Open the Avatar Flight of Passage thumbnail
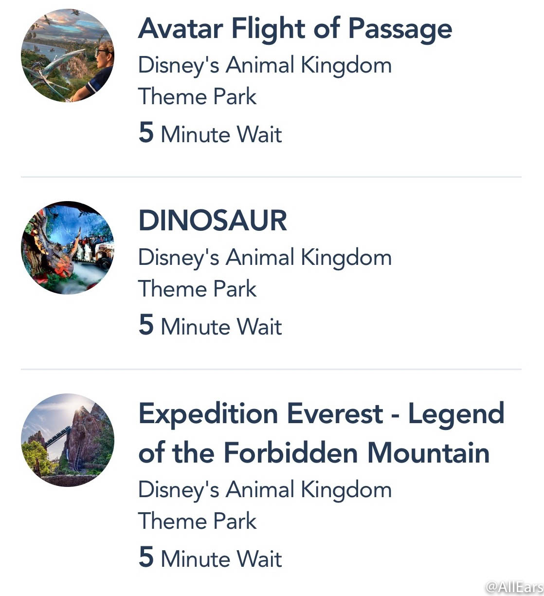The image size is (544, 596). (x=68, y=56)
